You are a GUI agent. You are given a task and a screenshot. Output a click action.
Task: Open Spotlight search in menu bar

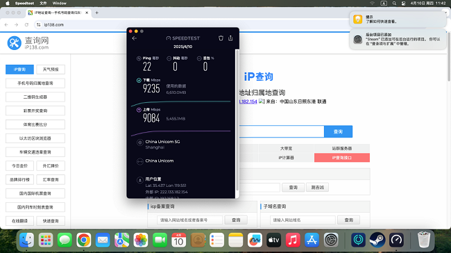pos(394,3)
